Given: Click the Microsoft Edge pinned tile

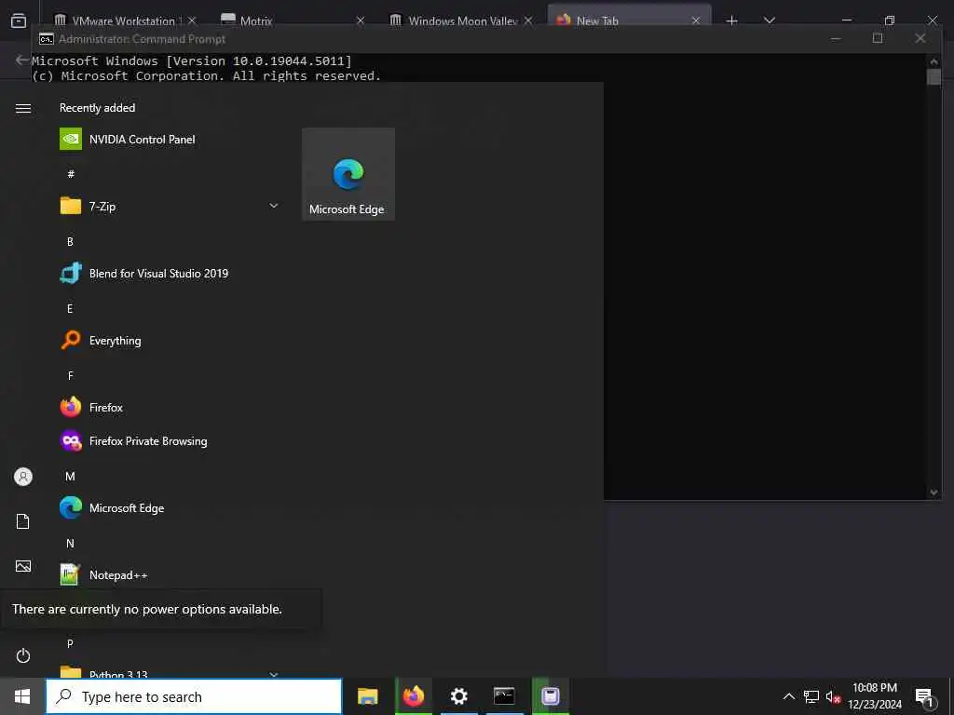Looking at the screenshot, I should [x=348, y=174].
